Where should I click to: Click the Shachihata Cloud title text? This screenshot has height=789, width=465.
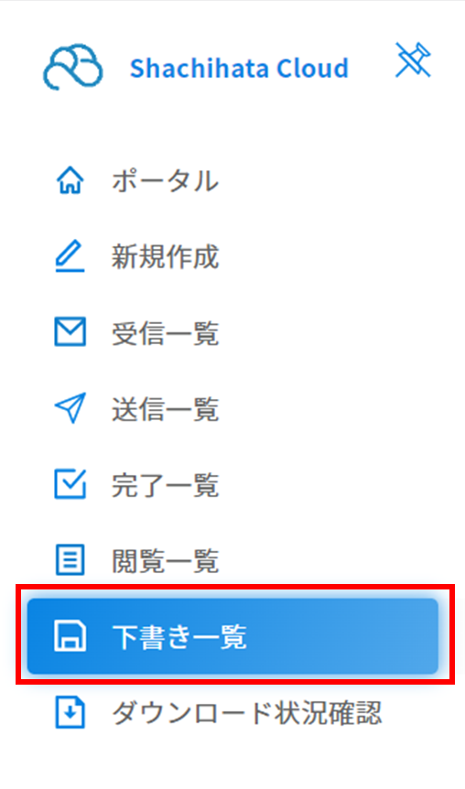click(x=239, y=68)
